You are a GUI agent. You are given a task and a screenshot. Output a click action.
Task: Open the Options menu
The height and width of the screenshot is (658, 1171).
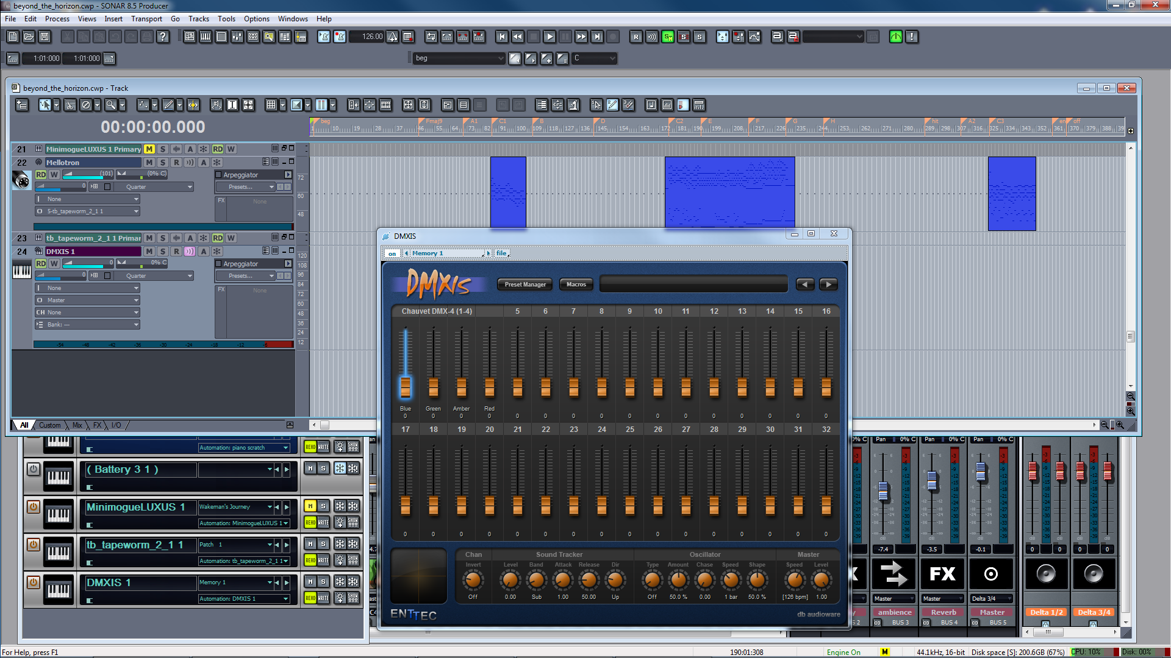tap(256, 19)
